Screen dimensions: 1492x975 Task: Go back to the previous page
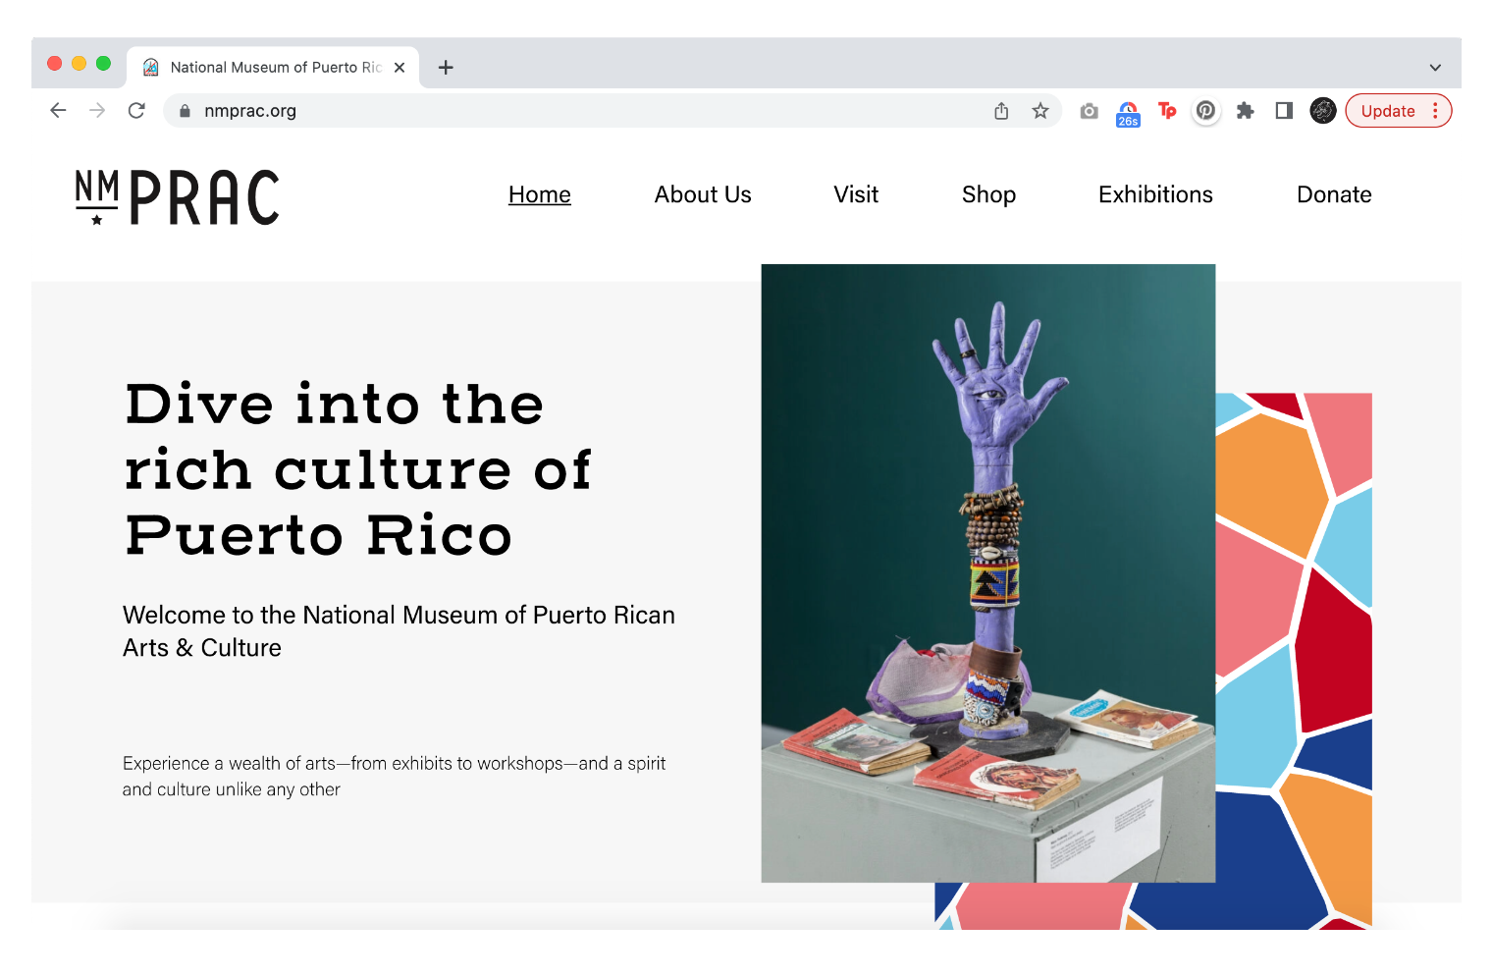tap(58, 111)
